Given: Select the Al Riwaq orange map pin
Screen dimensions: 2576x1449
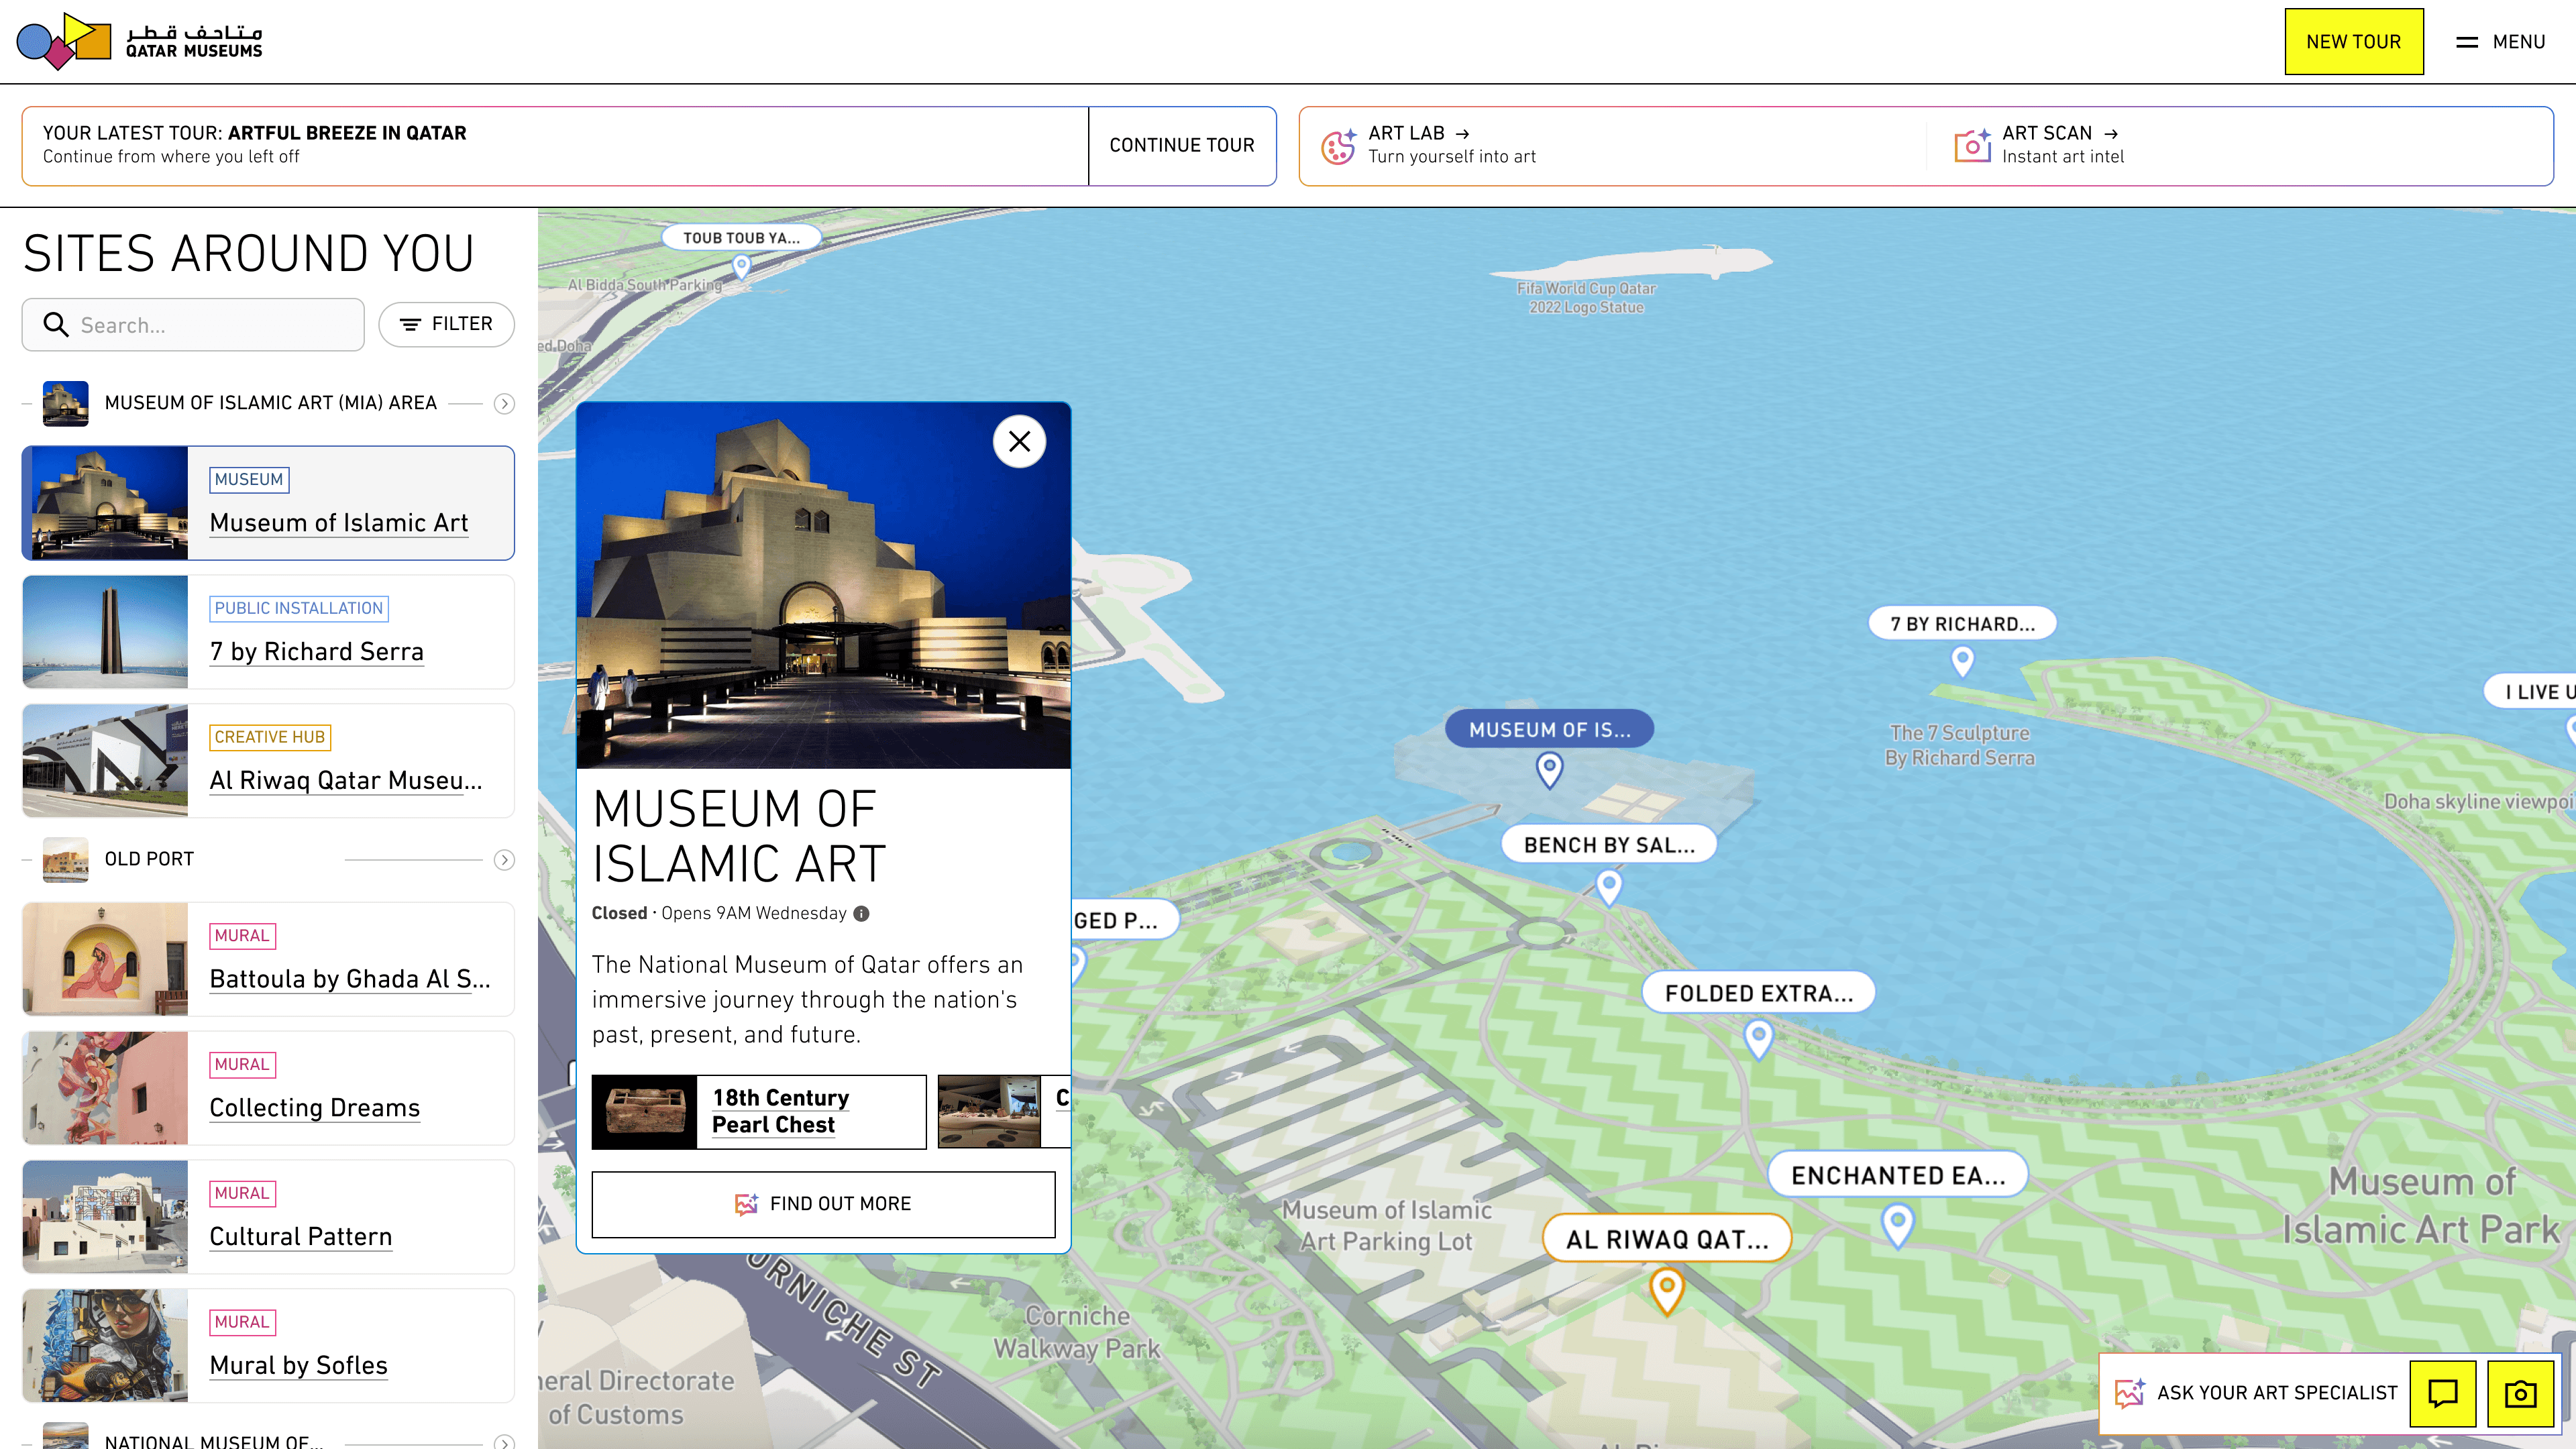Looking at the screenshot, I should [x=1666, y=1289].
